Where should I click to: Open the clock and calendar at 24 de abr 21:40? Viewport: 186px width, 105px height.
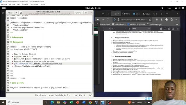[93, 8]
